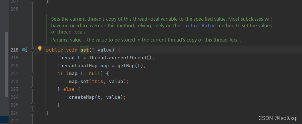
Task: Click the null keyword on line 221
Action: 95,74
